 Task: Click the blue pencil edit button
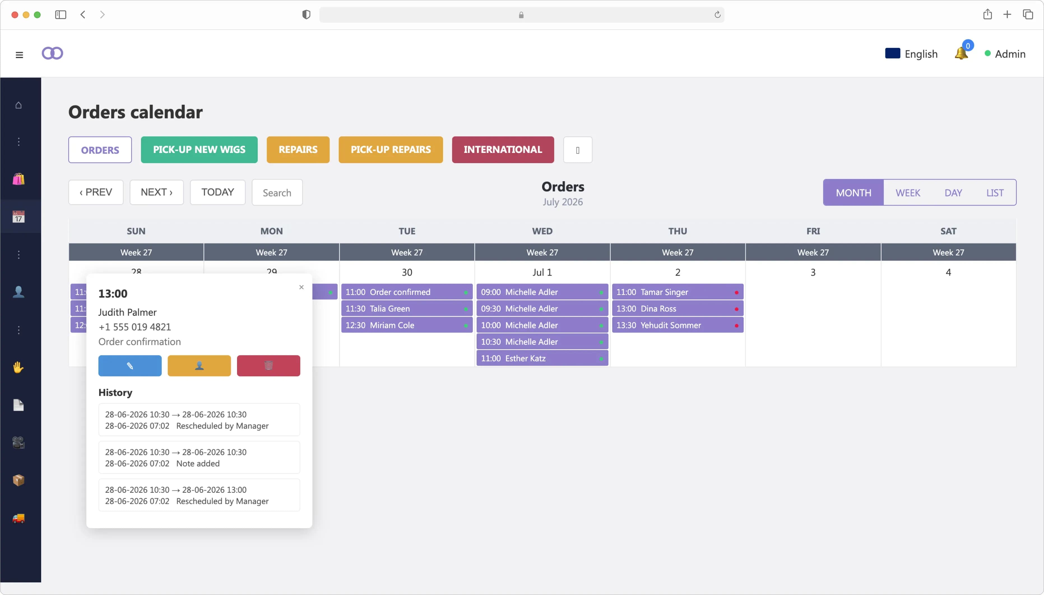coord(130,366)
